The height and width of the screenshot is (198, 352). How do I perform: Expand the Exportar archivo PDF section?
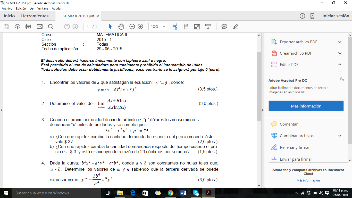coord(340,42)
